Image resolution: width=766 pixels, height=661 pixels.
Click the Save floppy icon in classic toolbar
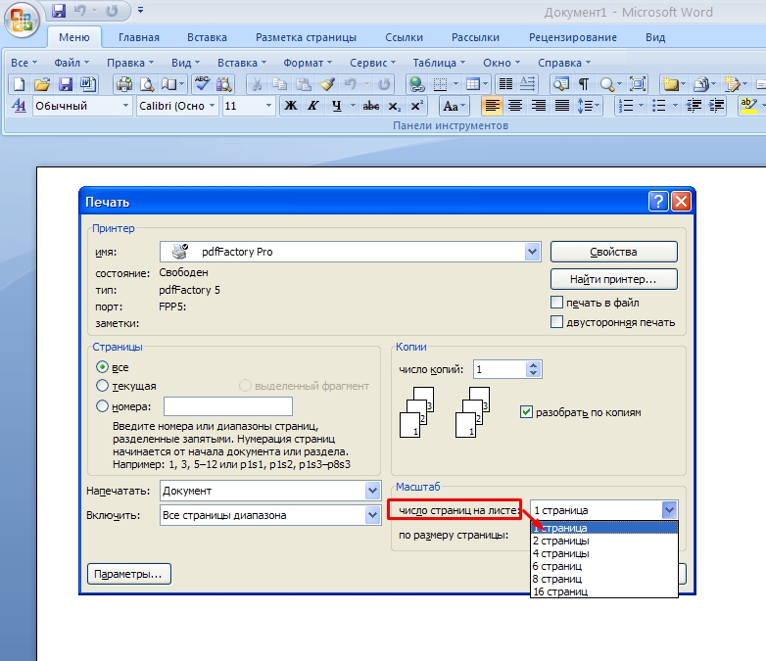point(65,84)
